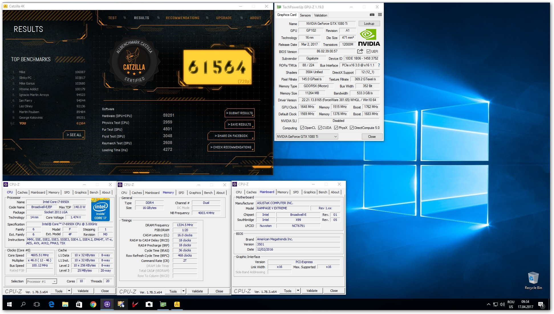Screen dimensions: 554x314
Task: Open the Microsoft Store taskbar icon
Action: click(79, 304)
